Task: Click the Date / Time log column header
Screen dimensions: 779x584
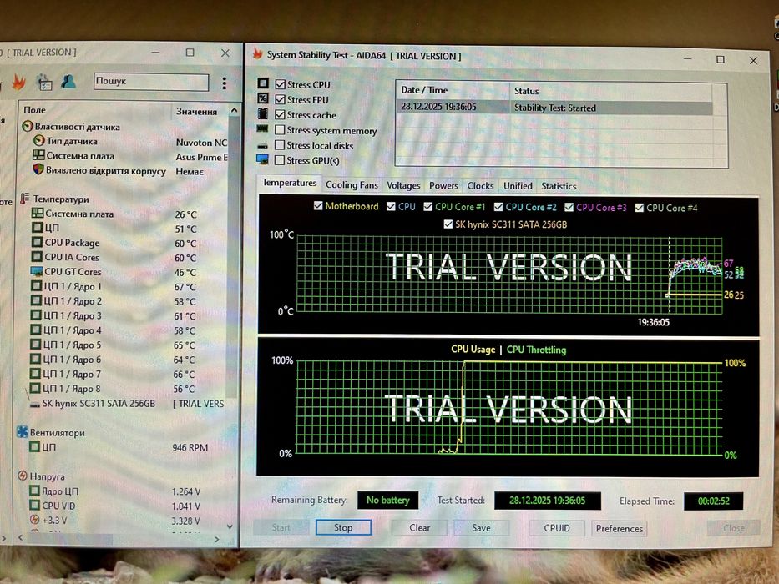Action: click(453, 90)
